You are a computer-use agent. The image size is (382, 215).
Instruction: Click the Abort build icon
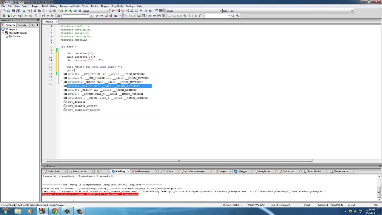point(79,11)
